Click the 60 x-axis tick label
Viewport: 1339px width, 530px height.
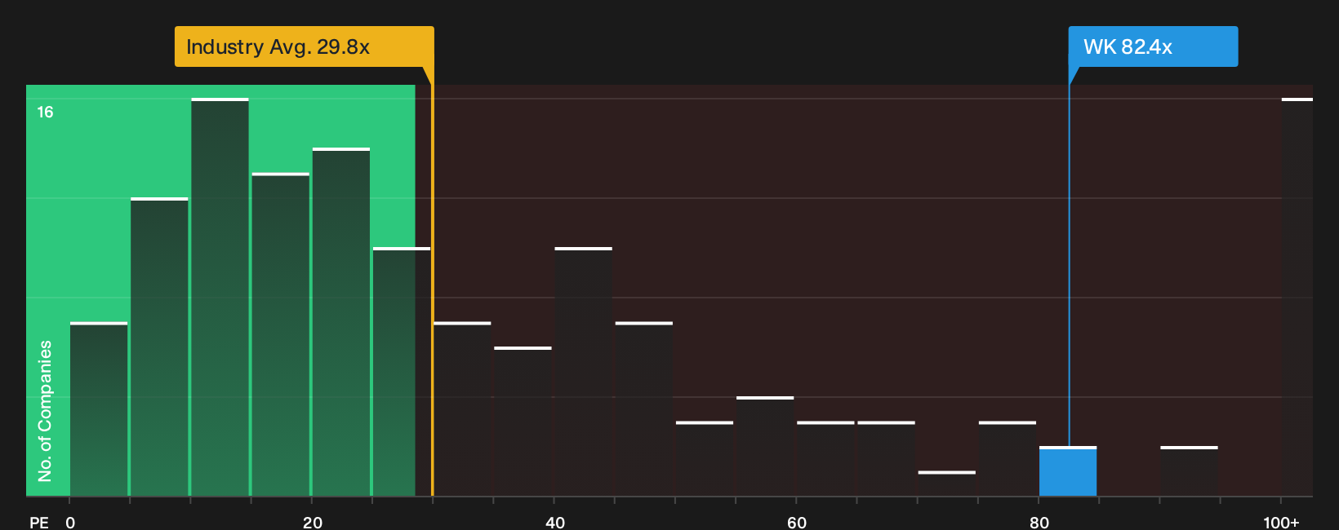click(797, 523)
